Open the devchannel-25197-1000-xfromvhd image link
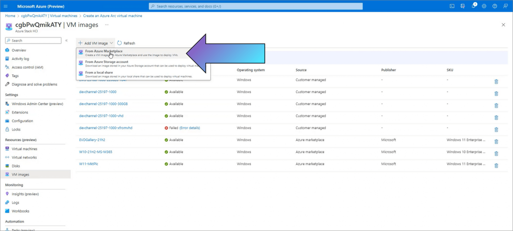Viewport: 513px width, 231px height. coord(106,128)
